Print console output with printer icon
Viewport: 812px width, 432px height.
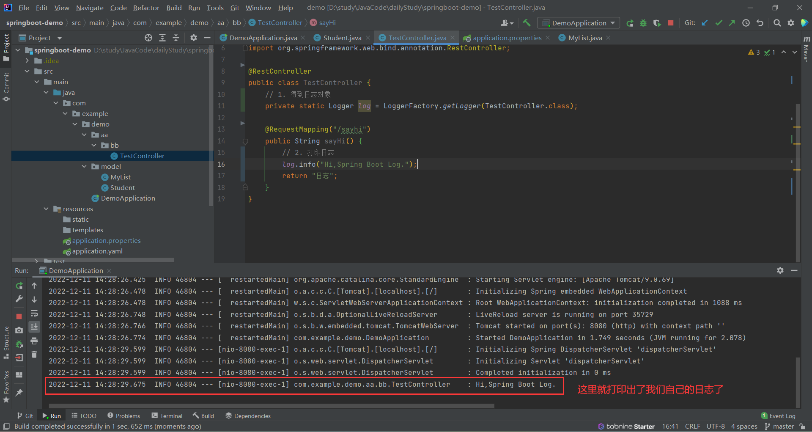(34, 341)
